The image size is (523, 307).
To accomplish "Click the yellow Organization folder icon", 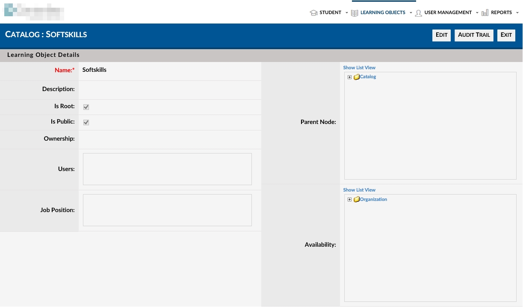I will tap(357, 200).
